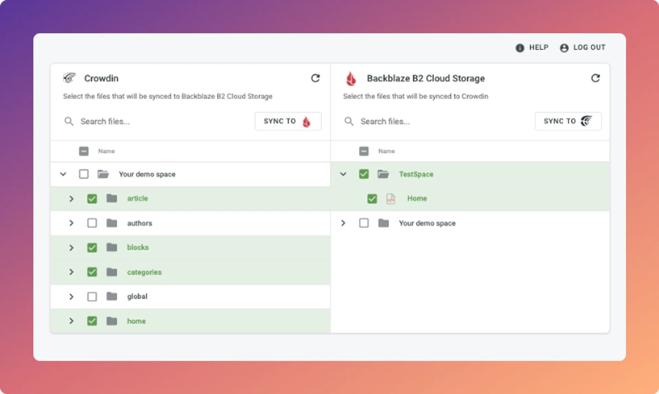Sync selected files to Crowdin

[x=568, y=121]
